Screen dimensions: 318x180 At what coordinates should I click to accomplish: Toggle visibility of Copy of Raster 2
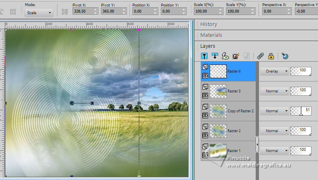coord(205,116)
